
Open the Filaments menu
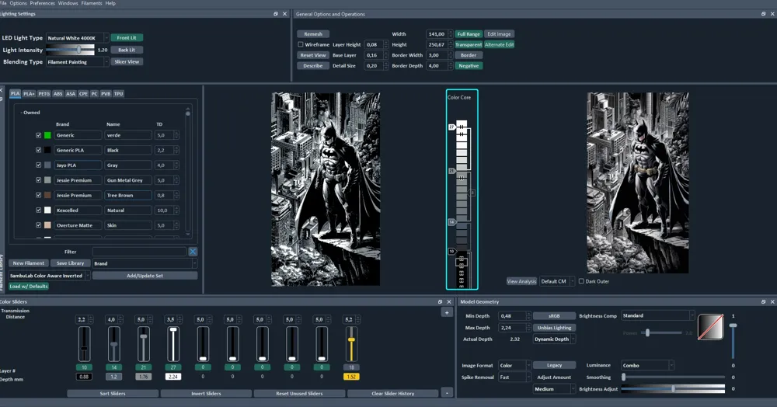tap(92, 3)
